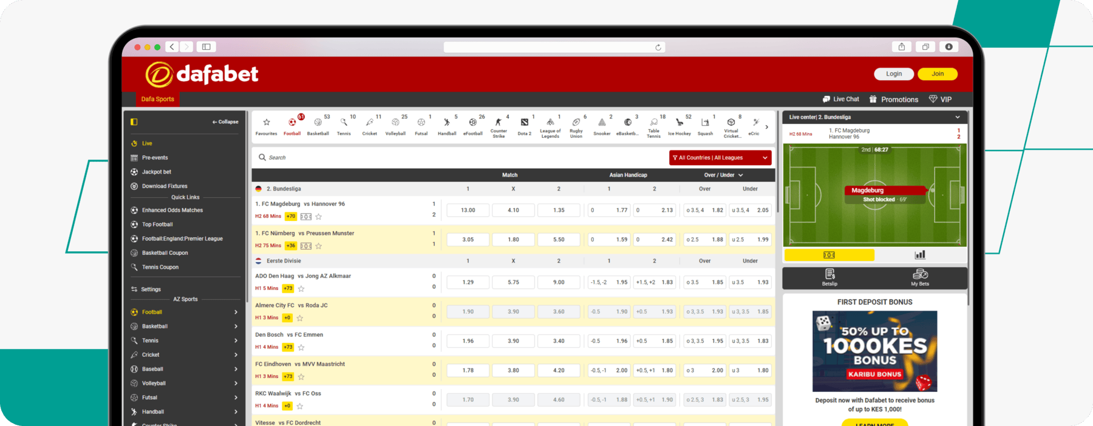
Task: Click the Login button
Action: 894,74
